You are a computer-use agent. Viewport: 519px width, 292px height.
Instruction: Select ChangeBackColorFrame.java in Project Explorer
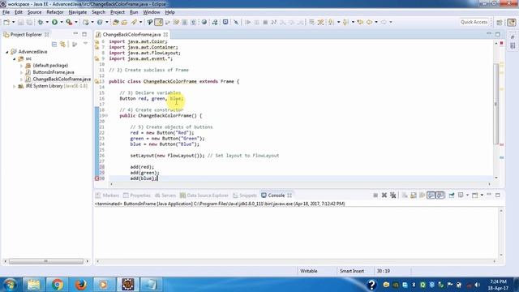pyautogui.click(x=62, y=79)
